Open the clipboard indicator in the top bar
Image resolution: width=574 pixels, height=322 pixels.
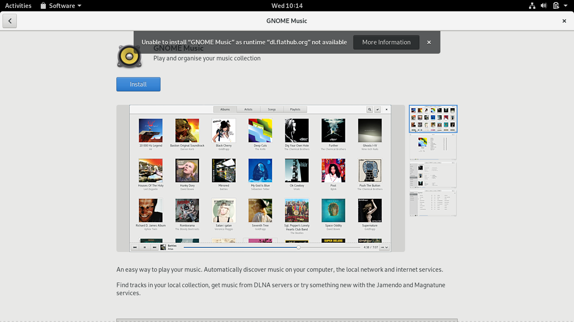pos(556,5)
